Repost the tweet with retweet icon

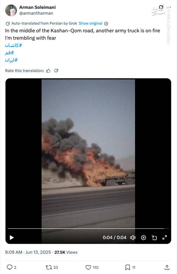coord(48,267)
